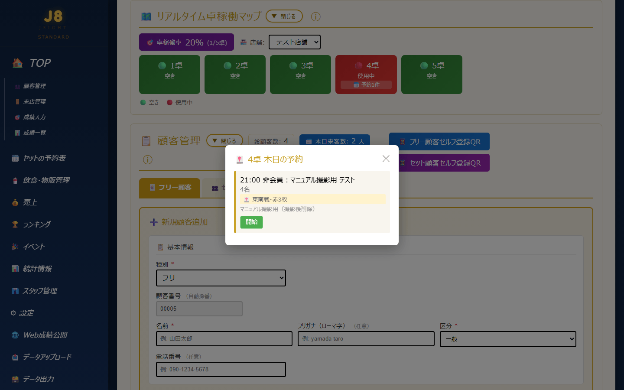
Task: Collapse the リアルタイム卓稼働マップ section with 閉じる
Action: coord(284,16)
